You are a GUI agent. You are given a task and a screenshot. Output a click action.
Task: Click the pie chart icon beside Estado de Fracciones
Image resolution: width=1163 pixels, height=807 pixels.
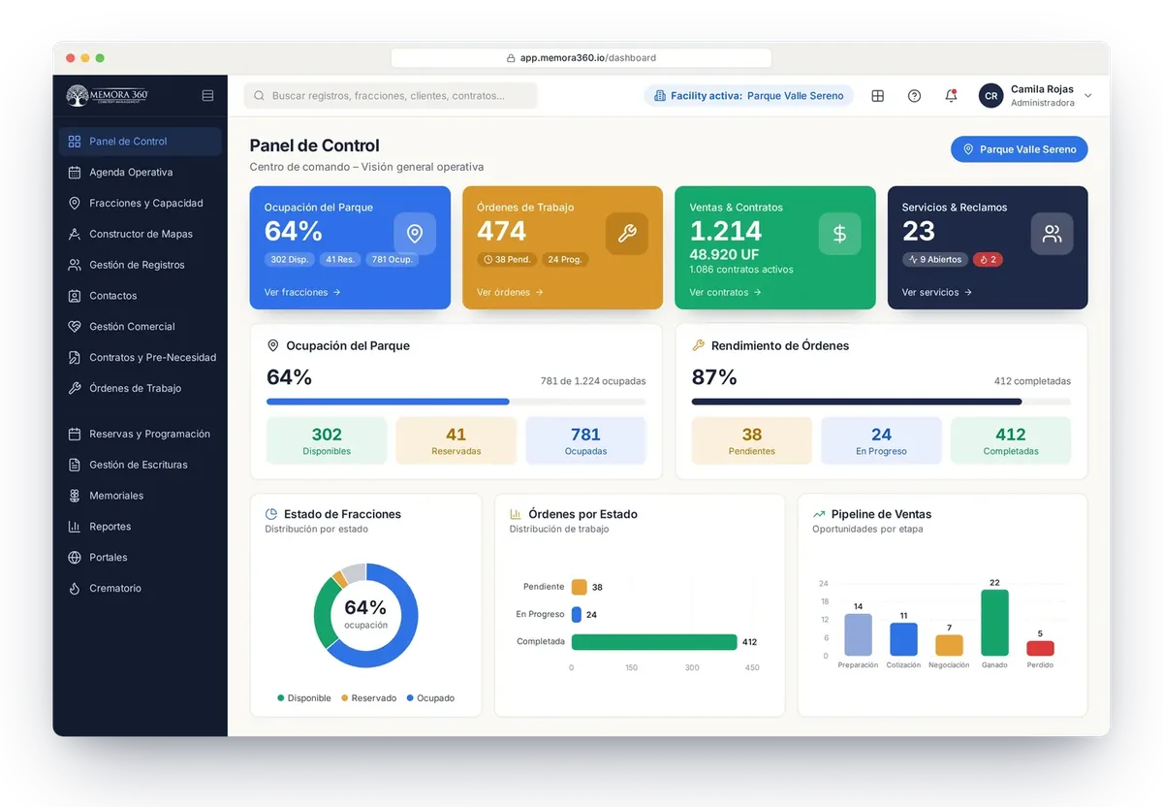pos(271,514)
